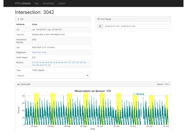This screenshot has height=132, width=187.
Task: Select sensor 40 link
Action: click(43, 63)
